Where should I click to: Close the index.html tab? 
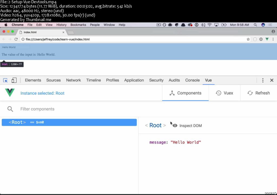pos(63,32)
